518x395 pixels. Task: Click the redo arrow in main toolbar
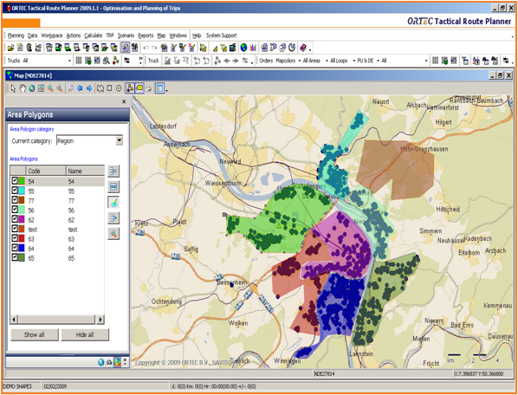coord(154,49)
